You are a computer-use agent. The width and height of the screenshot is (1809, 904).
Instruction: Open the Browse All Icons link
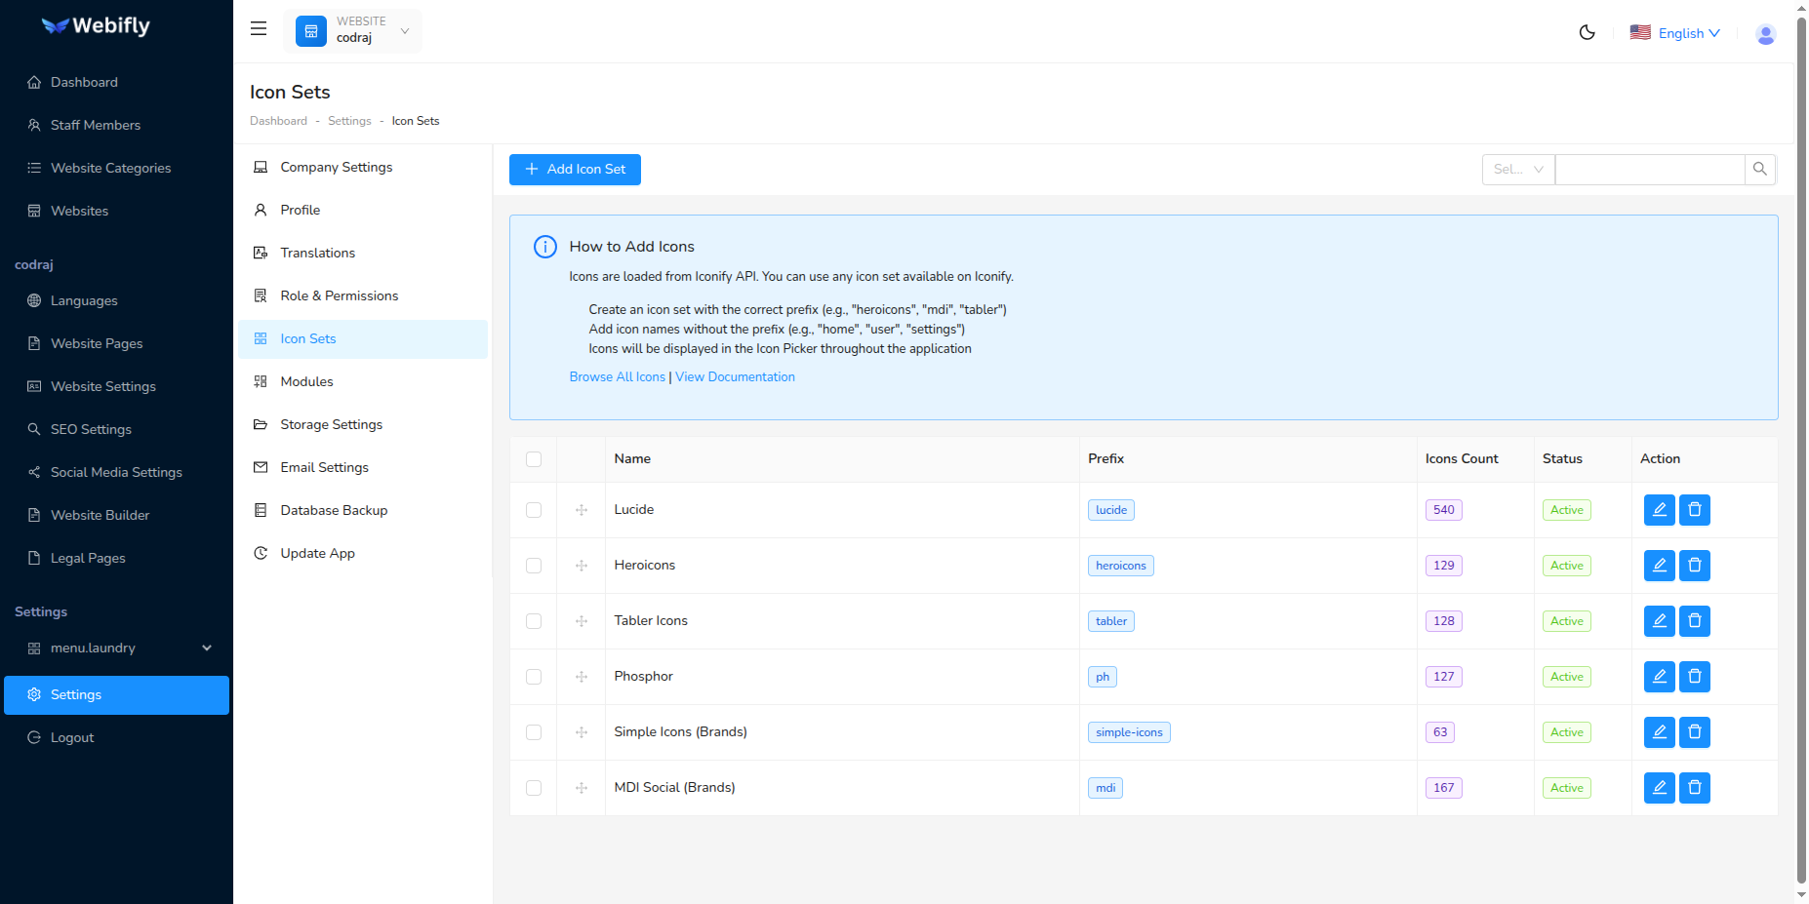(x=617, y=376)
